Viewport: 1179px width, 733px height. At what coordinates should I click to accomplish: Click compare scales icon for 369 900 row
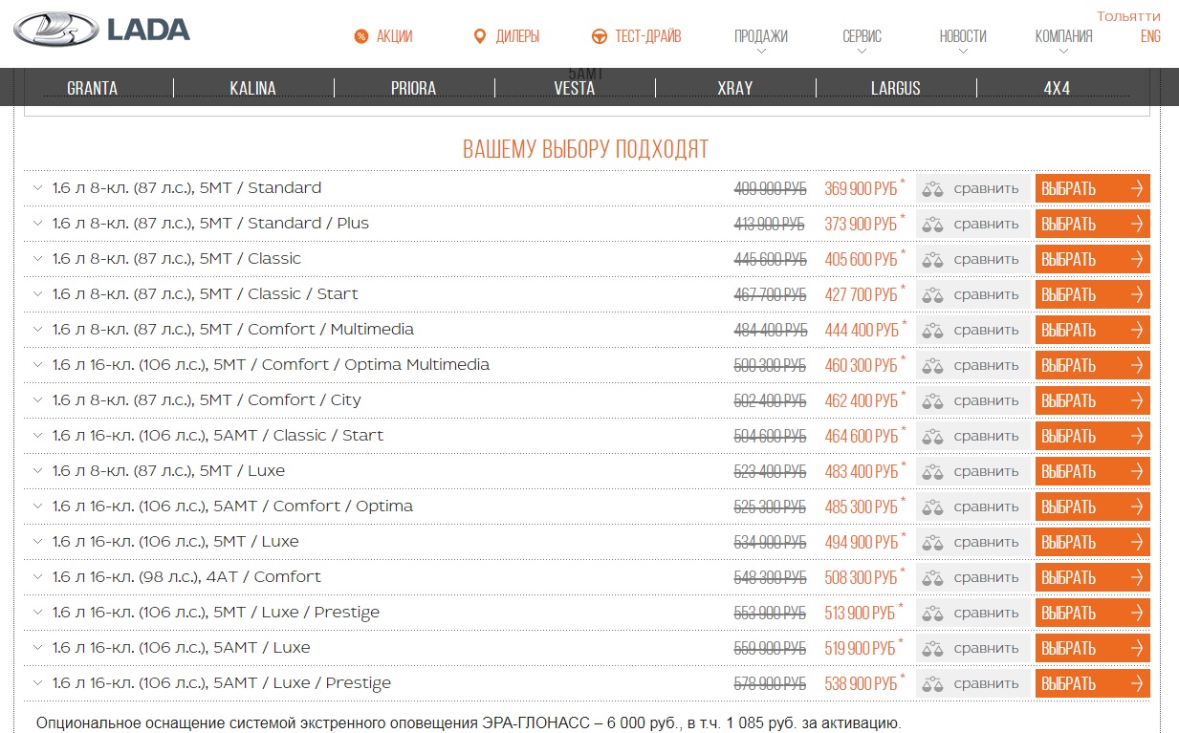pos(933,188)
